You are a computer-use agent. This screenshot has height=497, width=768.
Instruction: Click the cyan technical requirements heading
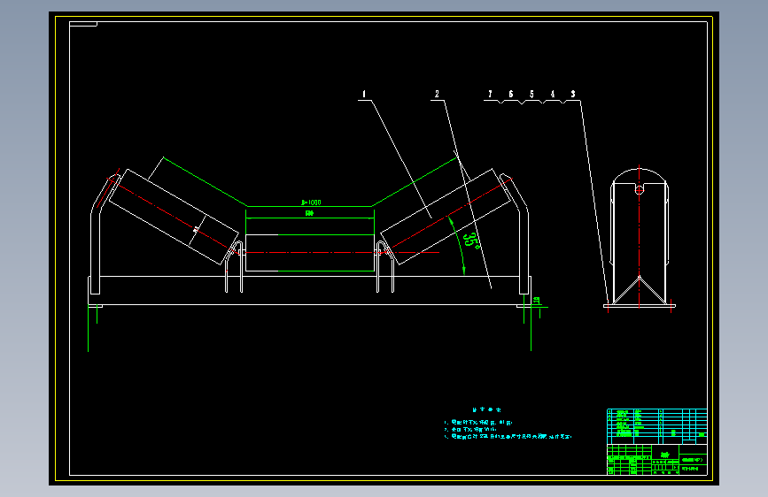(x=486, y=410)
